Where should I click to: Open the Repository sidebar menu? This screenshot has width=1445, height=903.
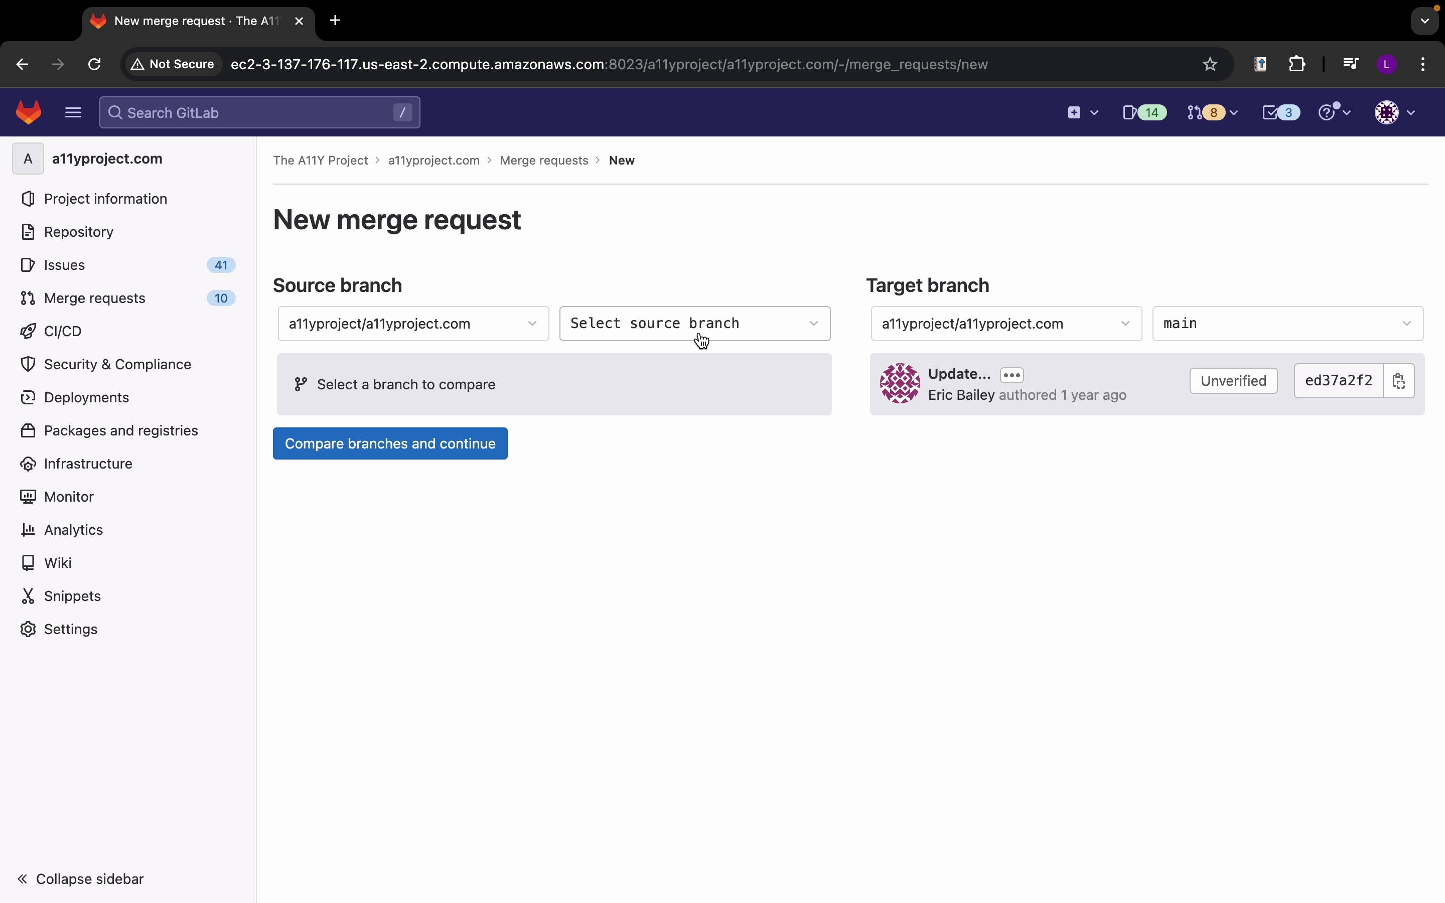[x=78, y=232]
